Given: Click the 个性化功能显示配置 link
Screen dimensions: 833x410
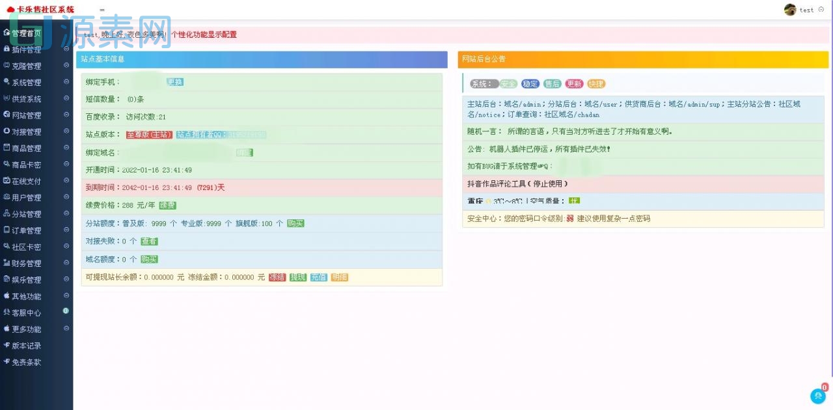Looking at the screenshot, I should [x=205, y=34].
